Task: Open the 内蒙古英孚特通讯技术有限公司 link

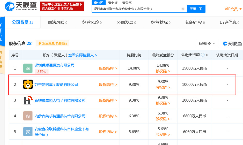Action: (x=60, y=116)
